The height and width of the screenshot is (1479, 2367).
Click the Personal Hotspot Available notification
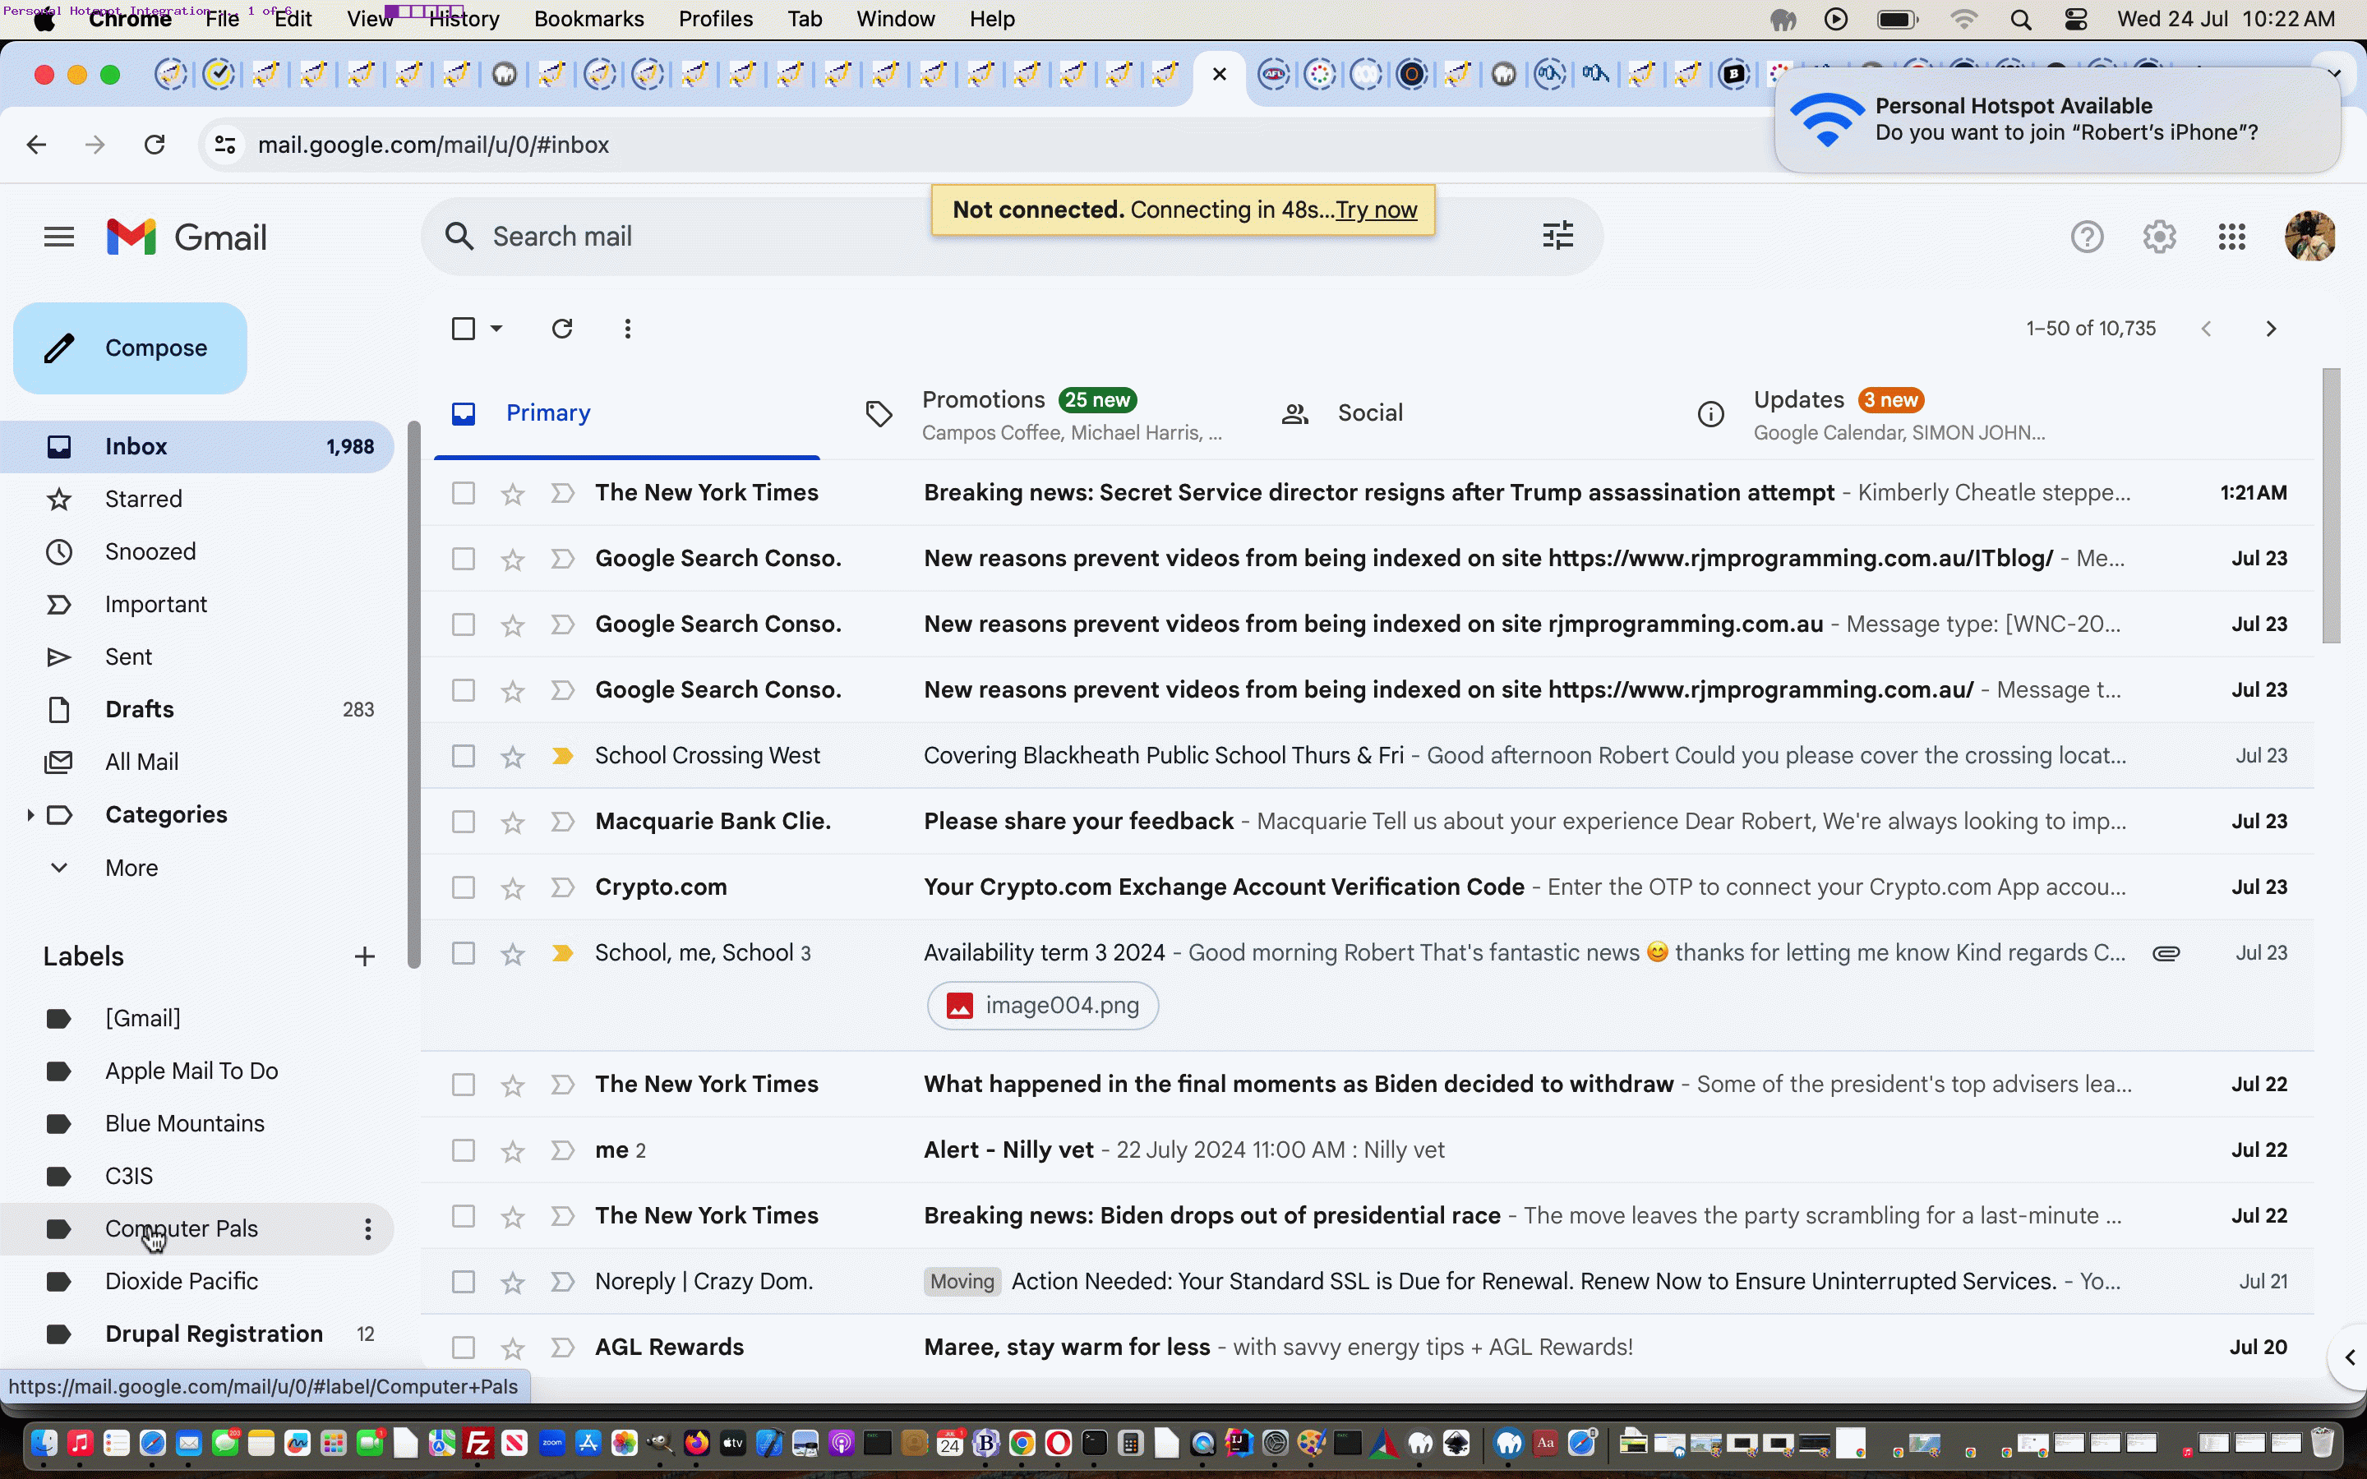2056,119
